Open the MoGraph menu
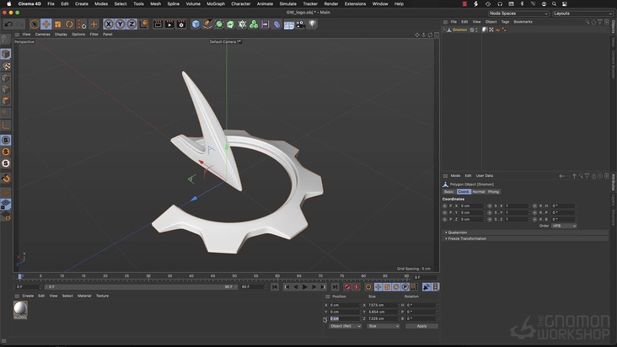This screenshot has height=347, width=617. click(216, 3)
